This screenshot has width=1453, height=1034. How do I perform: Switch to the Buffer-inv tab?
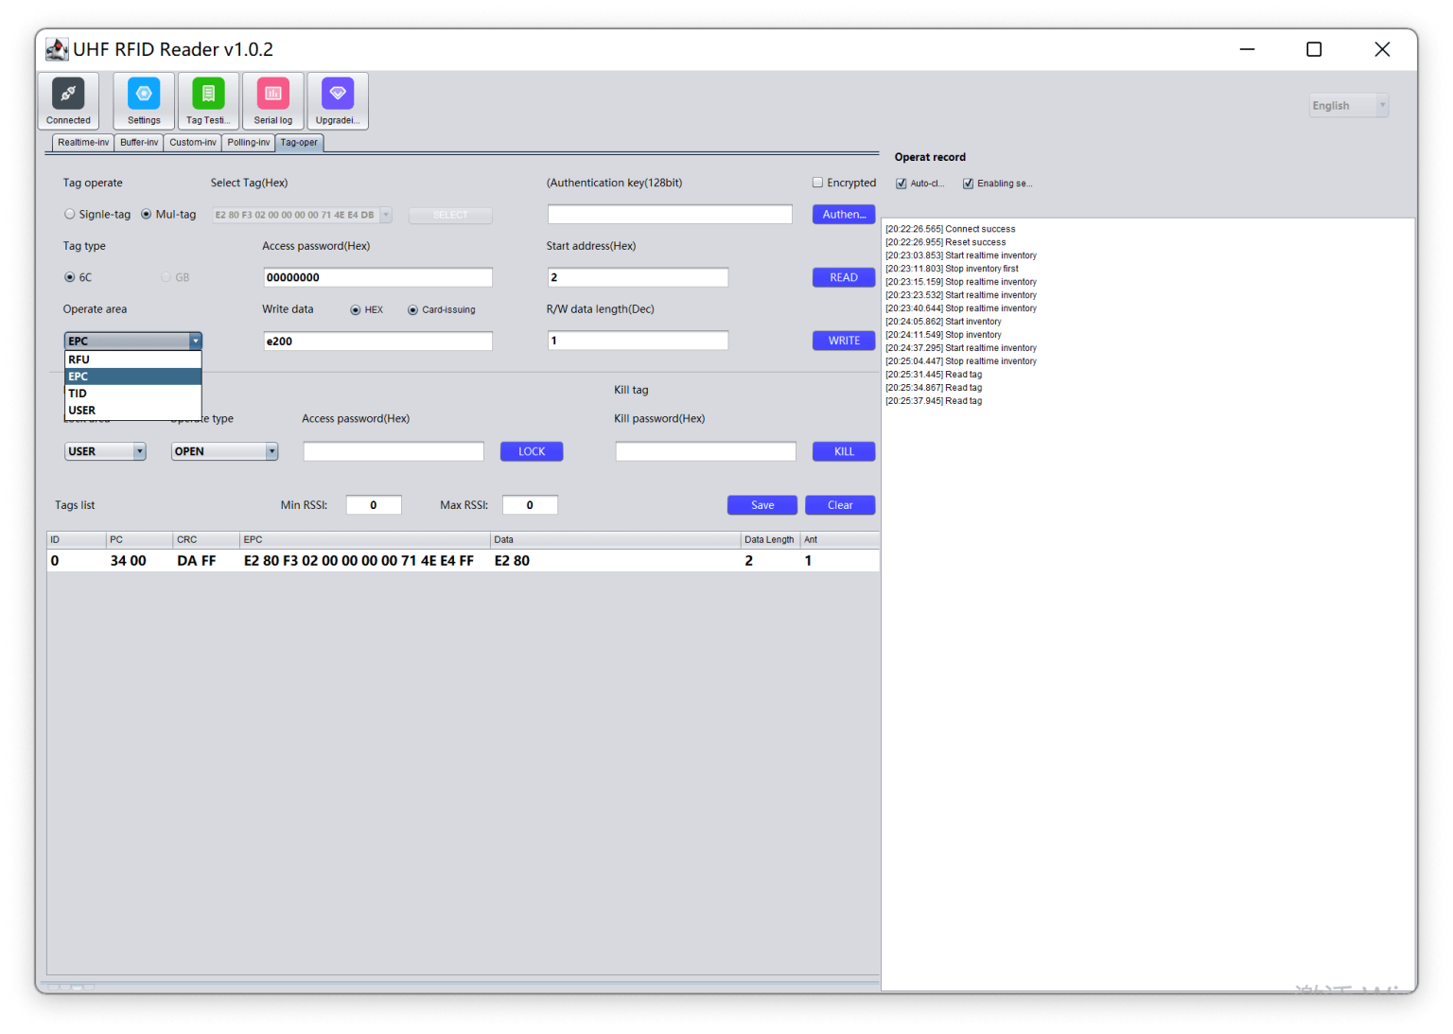click(x=139, y=142)
